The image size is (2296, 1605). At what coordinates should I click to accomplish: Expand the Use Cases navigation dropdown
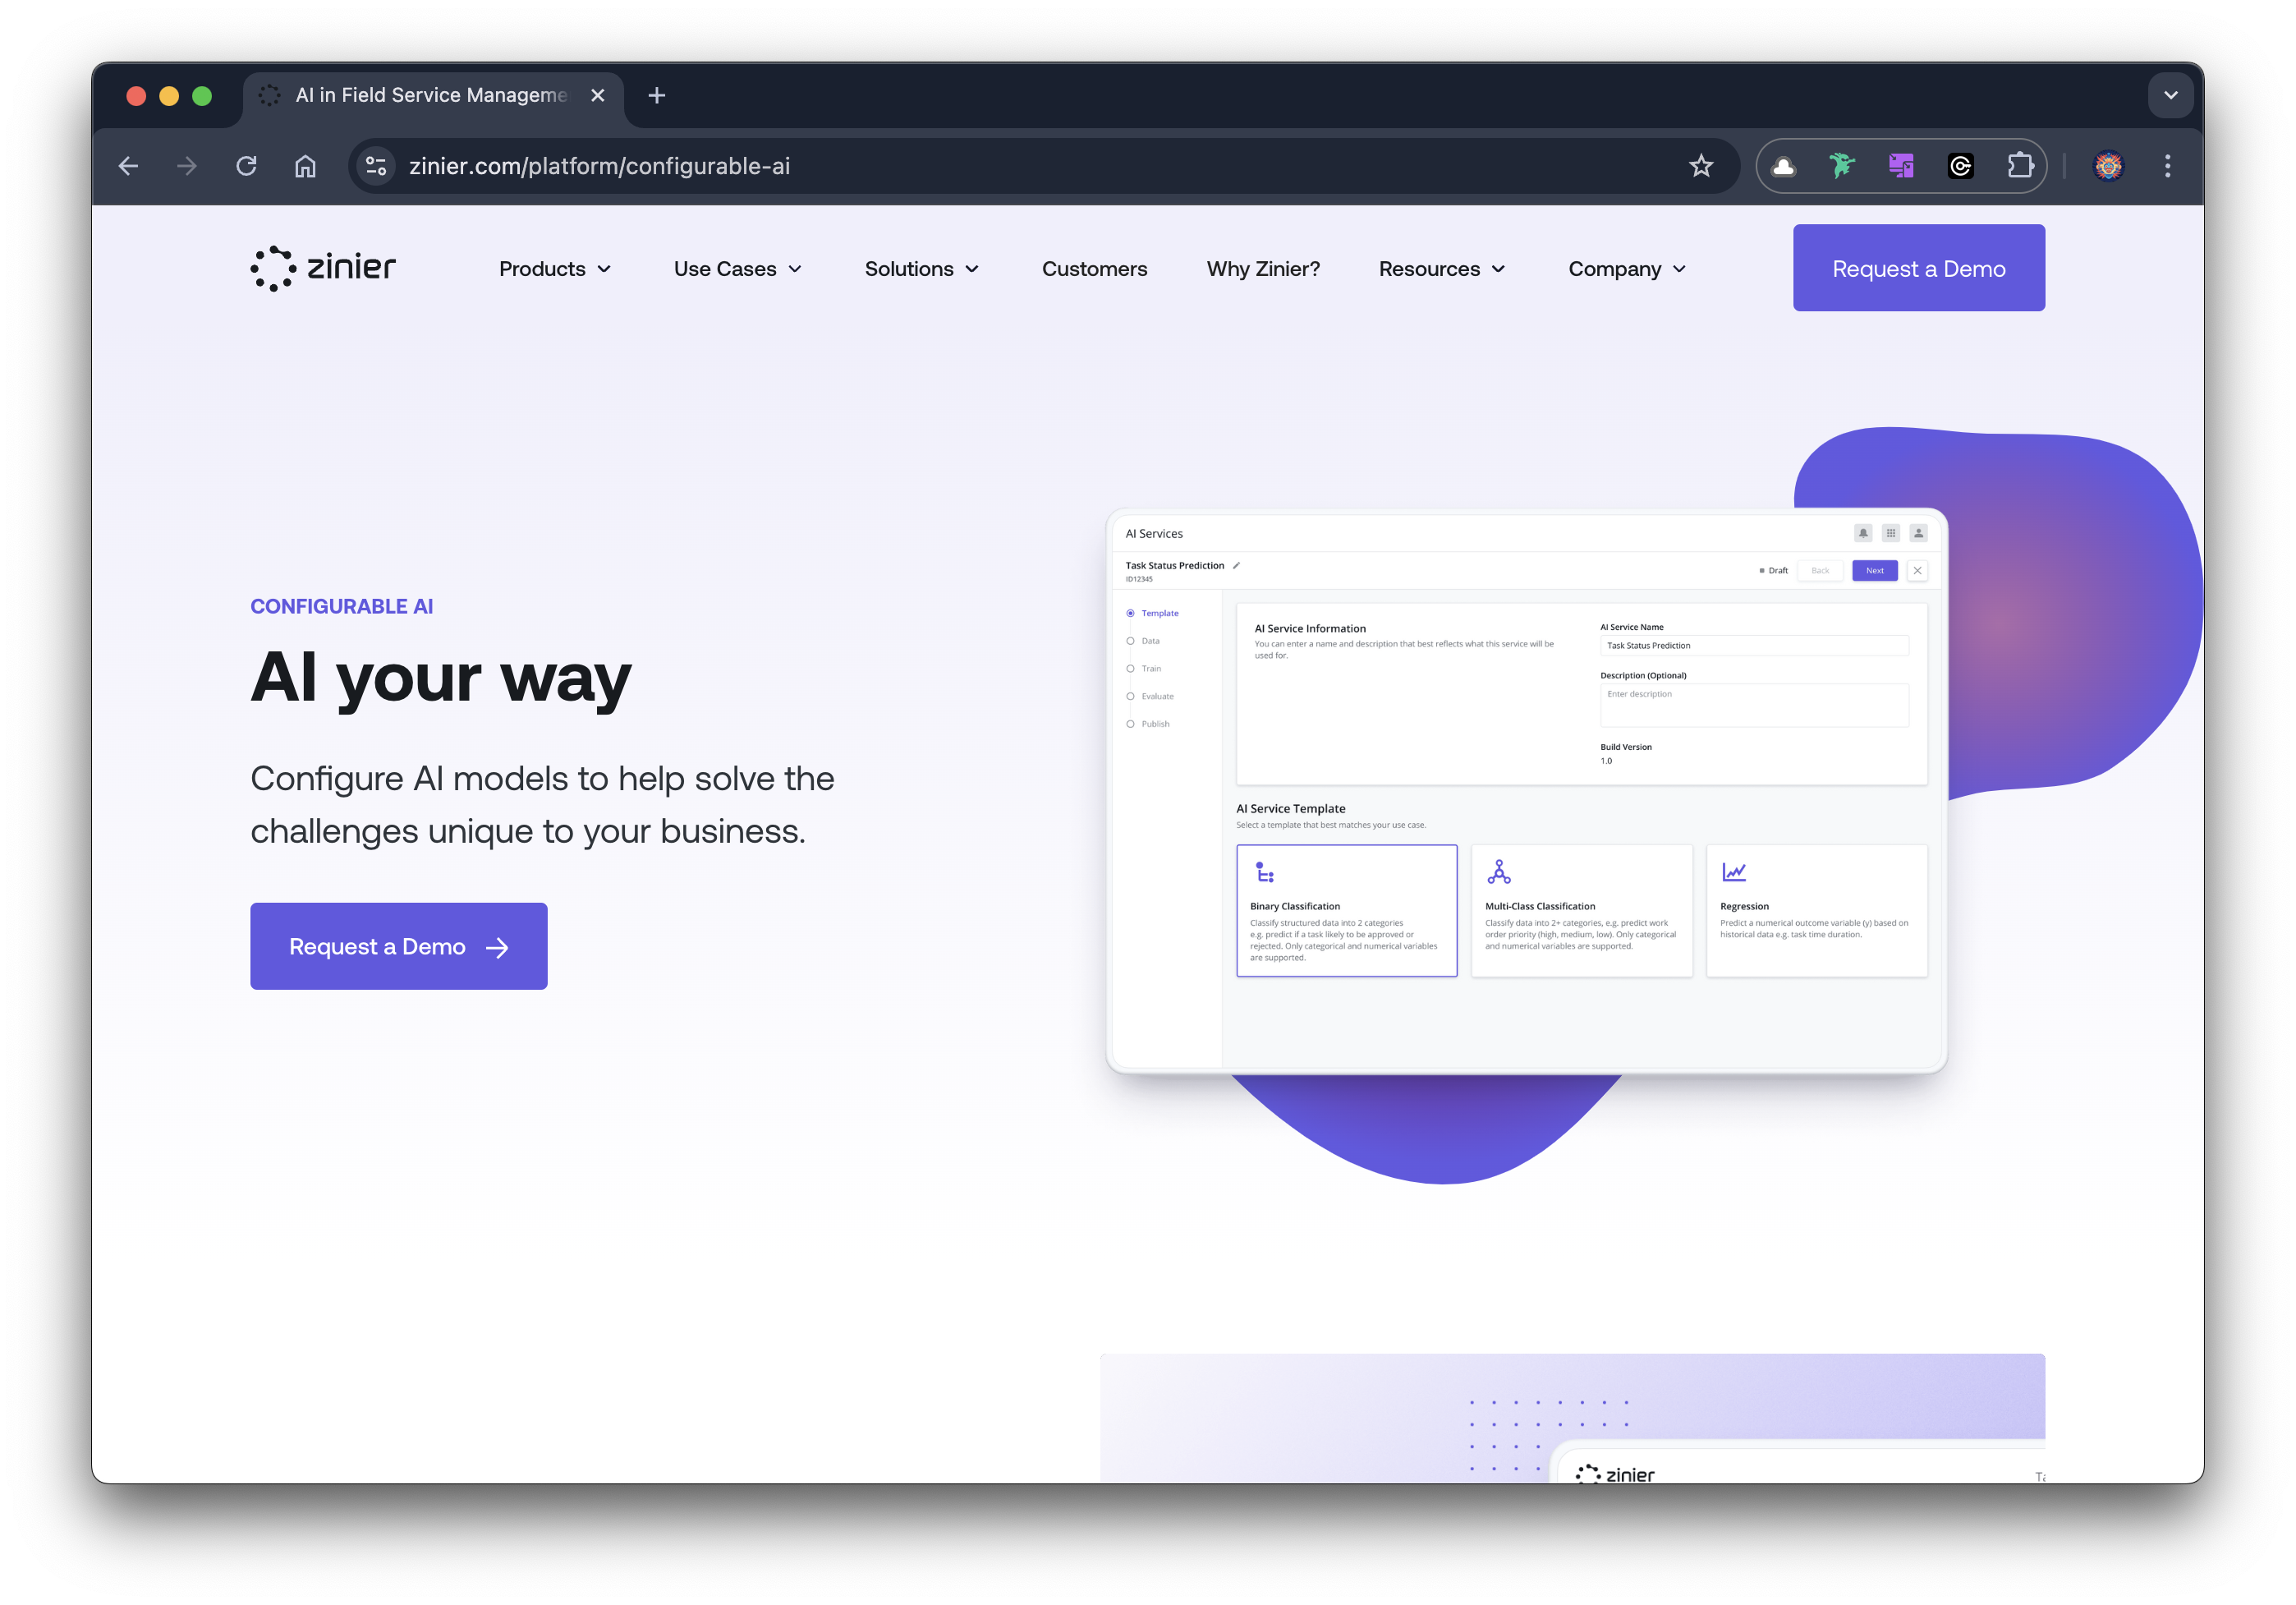[x=738, y=267]
